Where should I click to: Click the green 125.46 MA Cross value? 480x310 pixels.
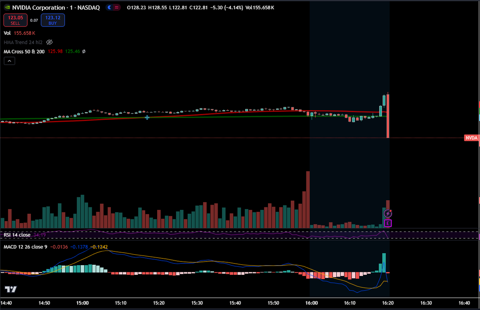73,51
